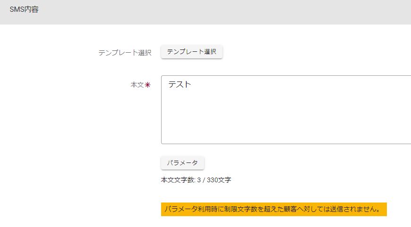The width and height of the screenshot is (411, 227).
Task: Click the 本文 field label
Action: coord(137,85)
